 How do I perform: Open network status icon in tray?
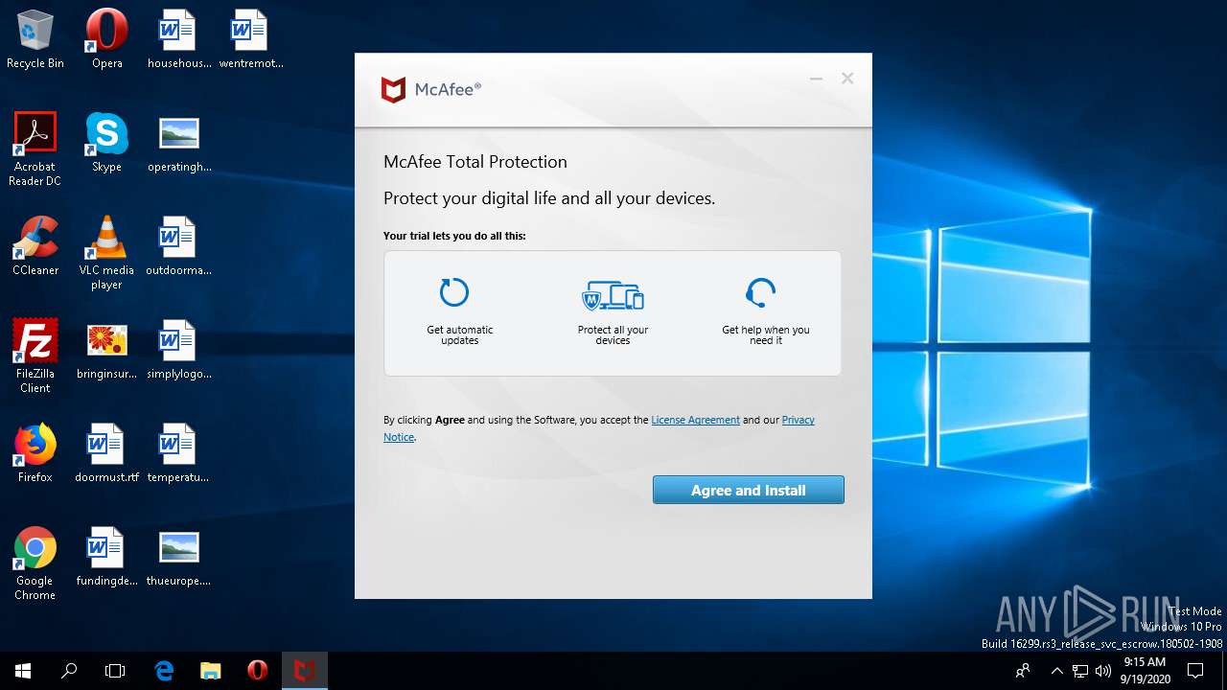tap(1080, 671)
